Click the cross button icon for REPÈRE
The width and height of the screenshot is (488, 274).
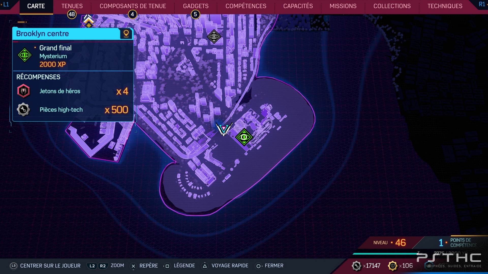click(133, 266)
